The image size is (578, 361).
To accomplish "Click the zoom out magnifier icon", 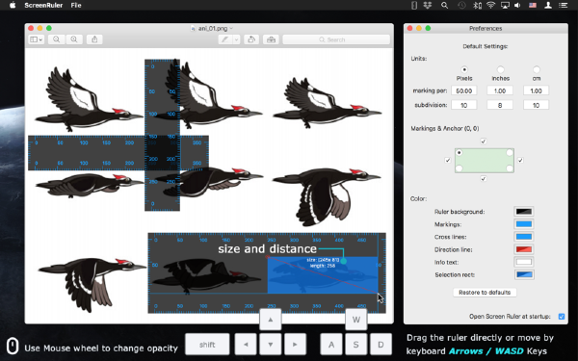I will click(x=57, y=39).
